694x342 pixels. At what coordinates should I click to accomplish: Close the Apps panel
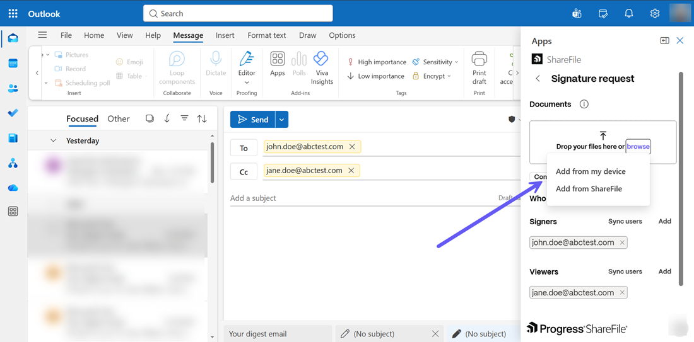(x=680, y=41)
